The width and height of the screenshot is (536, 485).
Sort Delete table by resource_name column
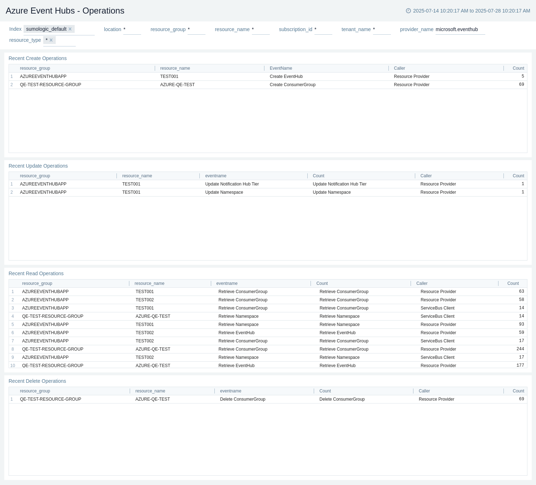tap(150, 391)
